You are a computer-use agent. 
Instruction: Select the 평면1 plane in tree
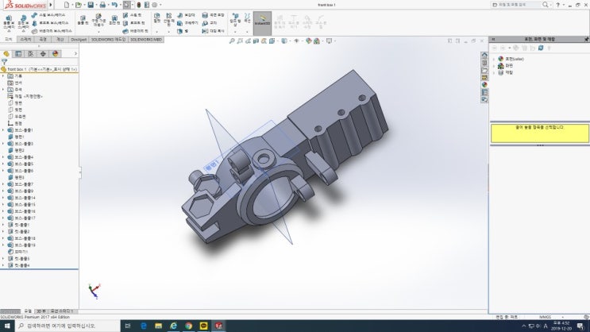[16, 137]
